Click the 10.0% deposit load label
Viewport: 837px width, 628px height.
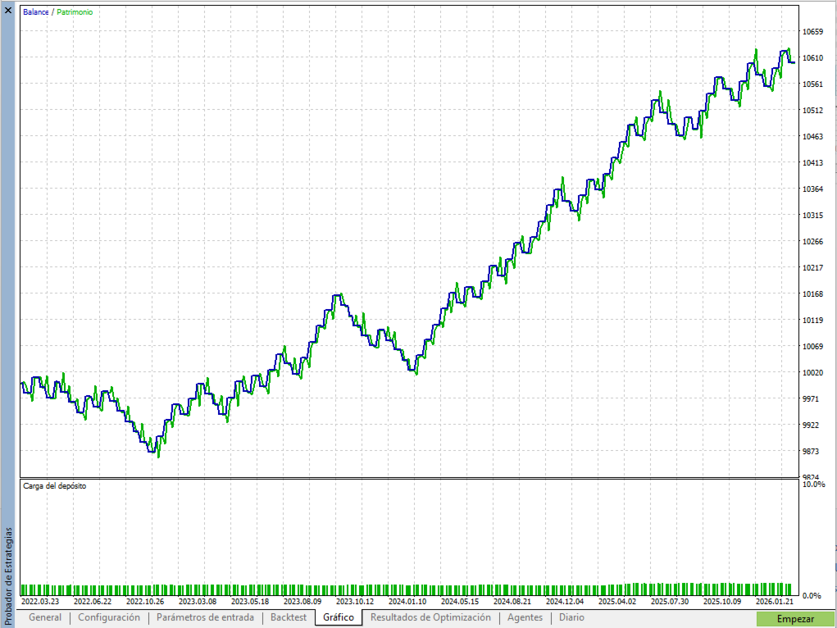813,484
